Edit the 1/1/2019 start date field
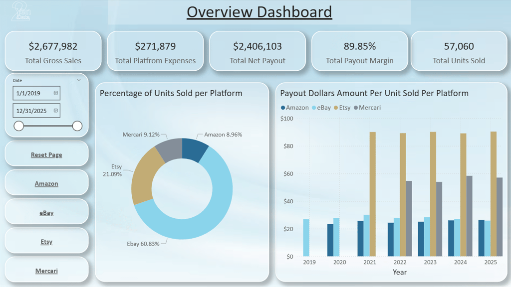The image size is (511, 287). coord(36,93)
